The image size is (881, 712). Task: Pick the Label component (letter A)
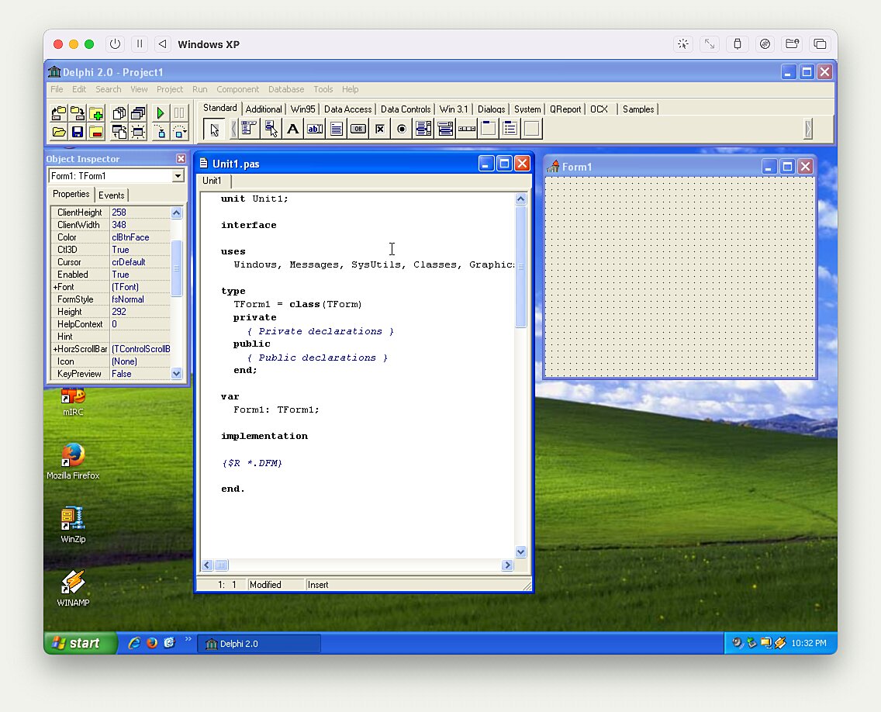point(292,129)
